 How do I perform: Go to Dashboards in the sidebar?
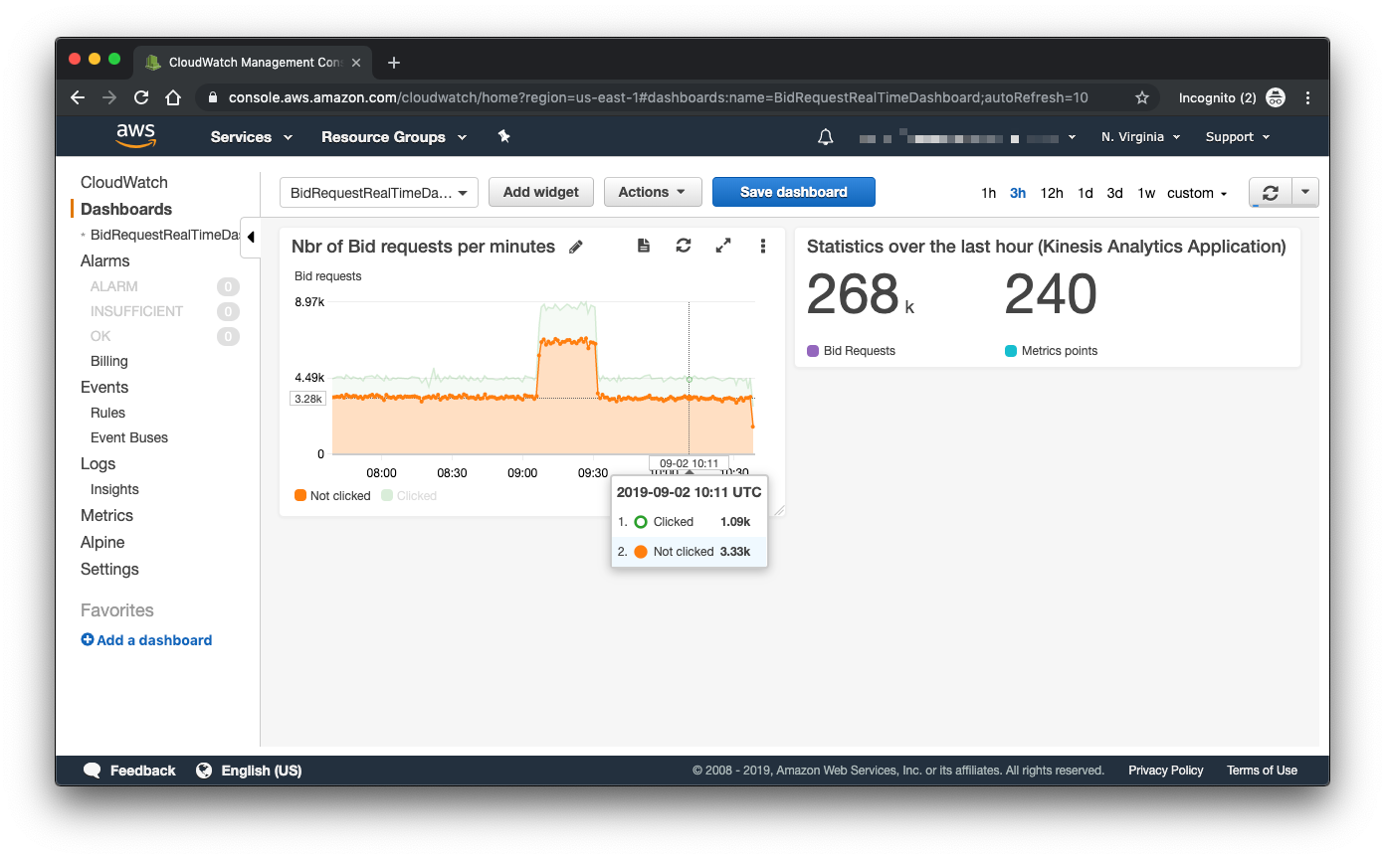(126, 209)
